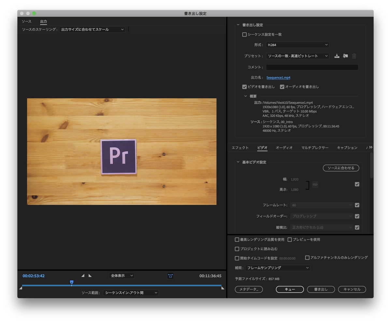The height and width of the screenshot is (323, 391).
Task: Open the プリセット dropdown
Action: (297, 56)
